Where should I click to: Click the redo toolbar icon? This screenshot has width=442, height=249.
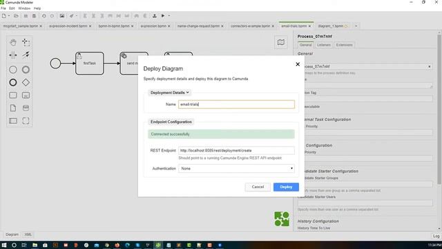click(x=52, y=16)
